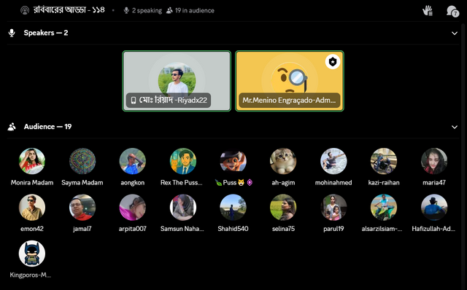The image size is (467, 290).
Task: Click the 'Speakers — 2' heading
Action: click(x=46, y=33)
